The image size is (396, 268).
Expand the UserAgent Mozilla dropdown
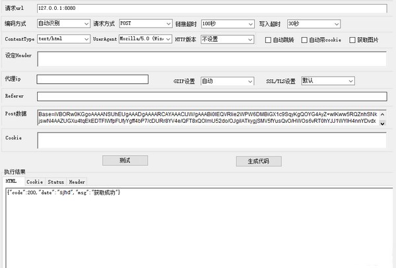pyautogui.click(x=146, y=39)
